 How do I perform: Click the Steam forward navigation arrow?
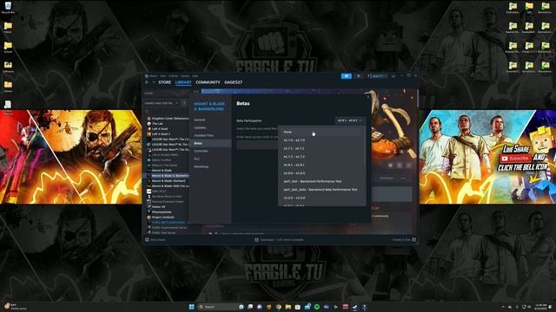pos(154,82)
